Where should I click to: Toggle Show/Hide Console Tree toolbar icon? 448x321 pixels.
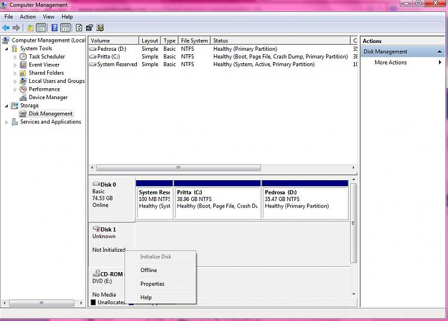pos(41,28)
